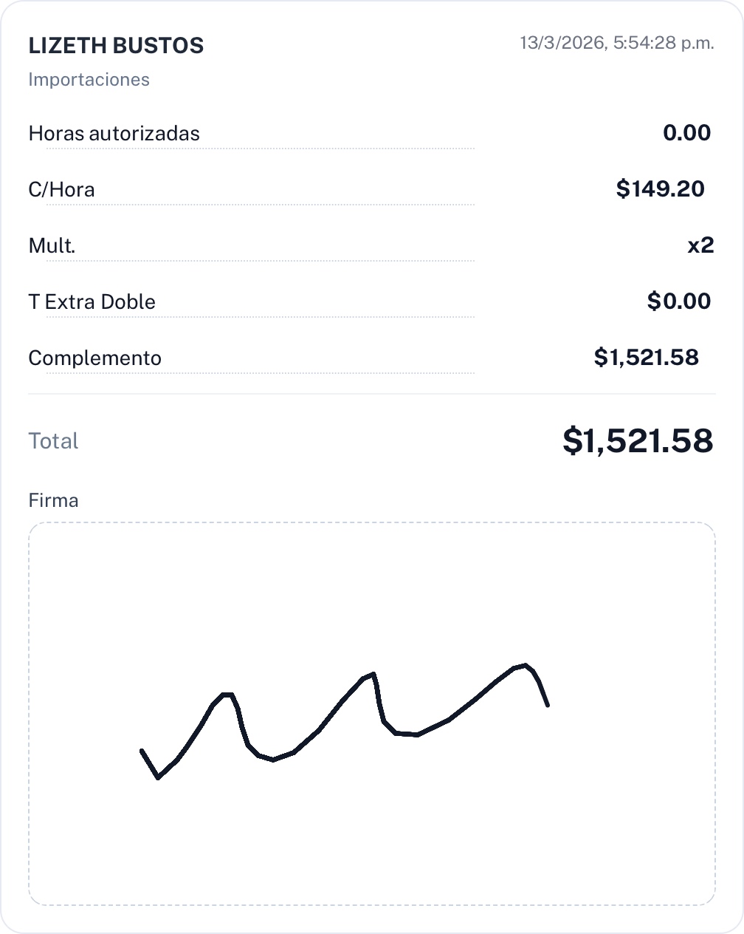Click the Firma label
Image resolution: width=744 pixels, height=934 pixels.
[53, 501]
